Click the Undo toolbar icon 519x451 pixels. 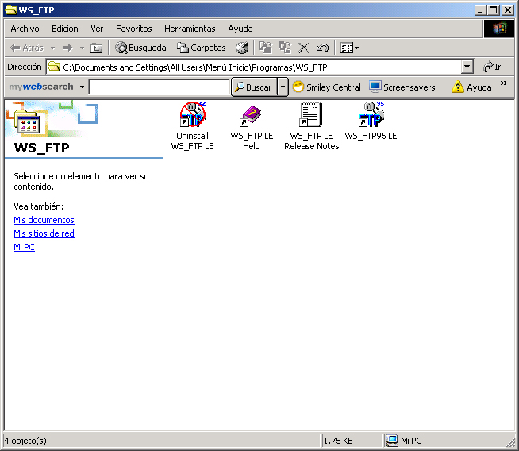coord(322,48)
